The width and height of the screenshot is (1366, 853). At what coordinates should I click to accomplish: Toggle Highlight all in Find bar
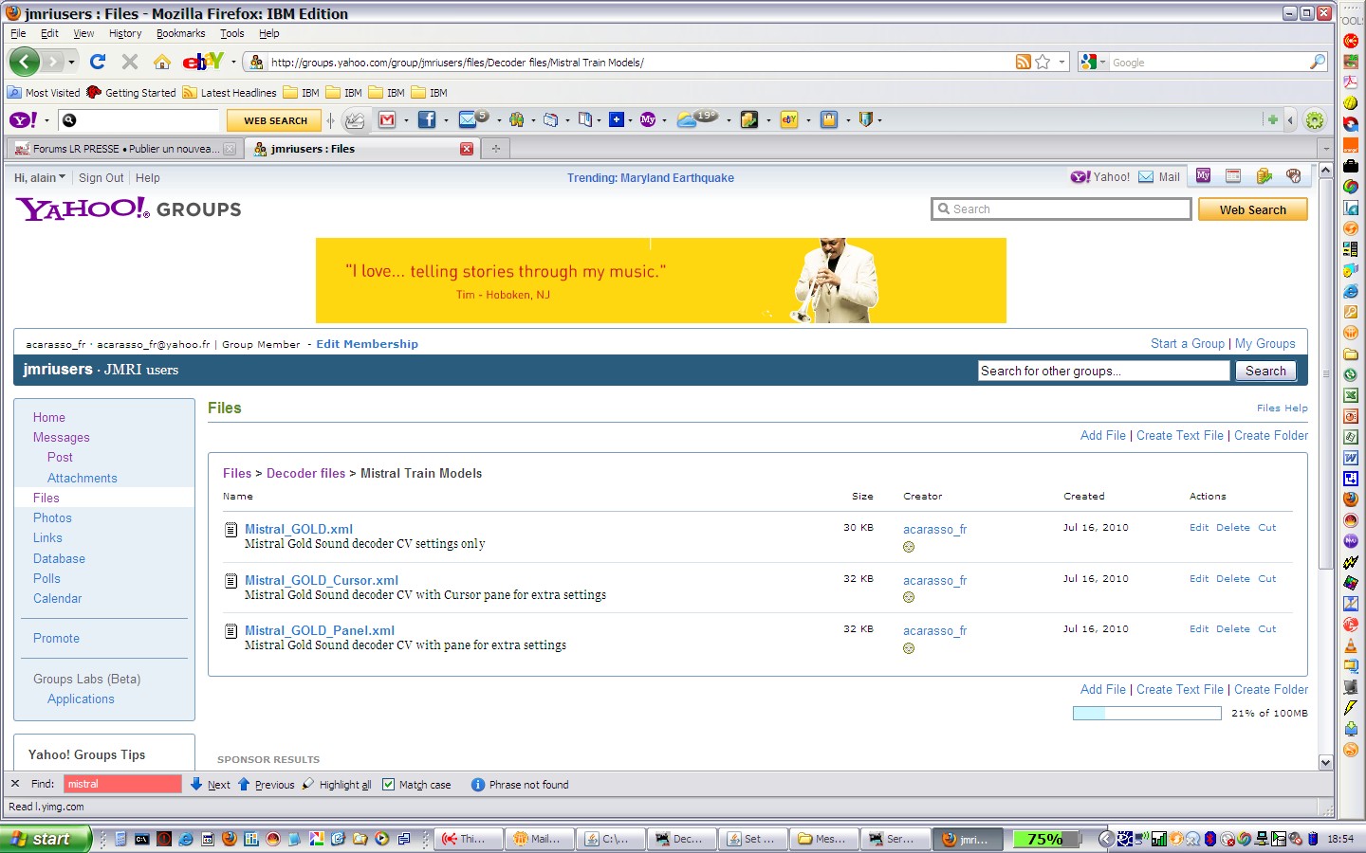(x=337, y=785)
